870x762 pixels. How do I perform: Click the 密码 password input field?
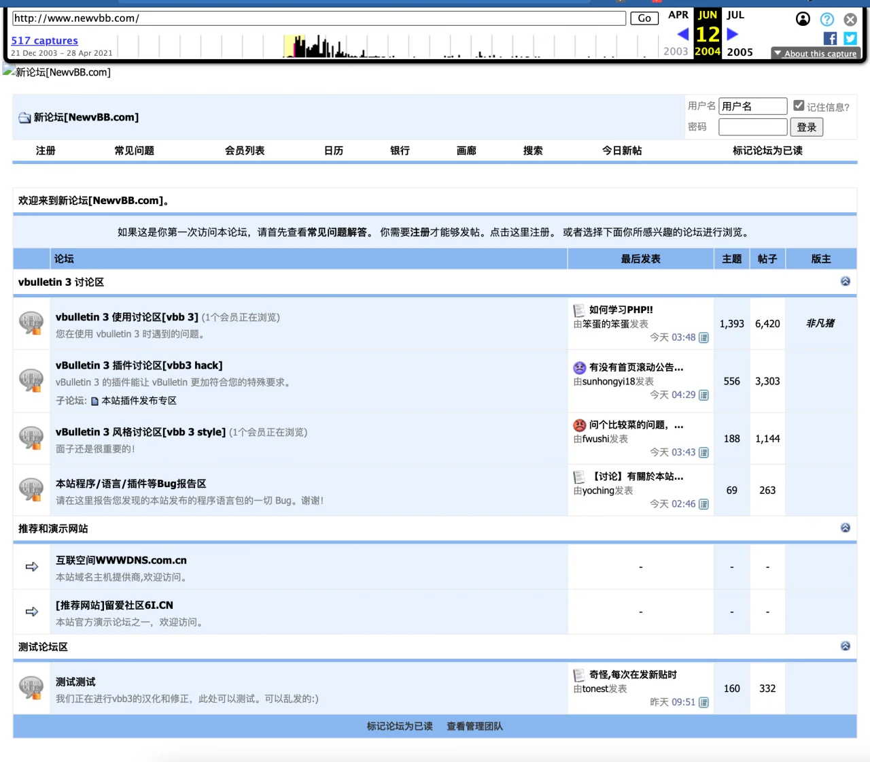click(752, 127)
